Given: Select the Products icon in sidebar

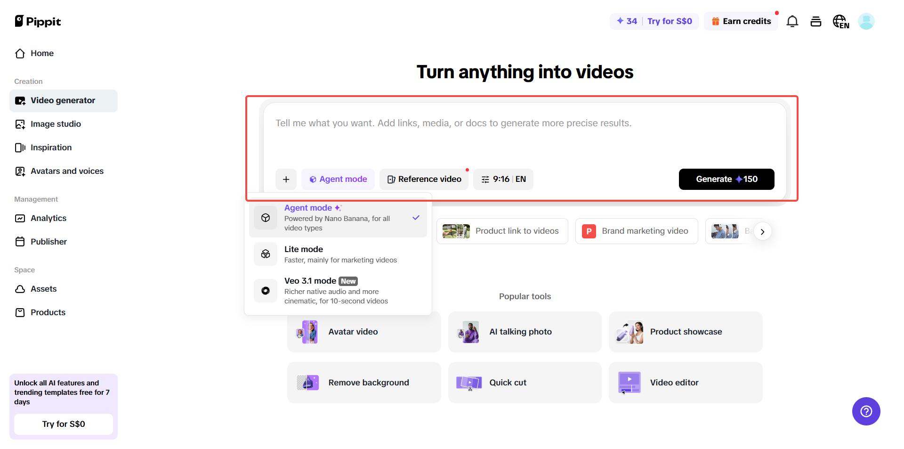Looking at the screenshot, I should 20,312.
